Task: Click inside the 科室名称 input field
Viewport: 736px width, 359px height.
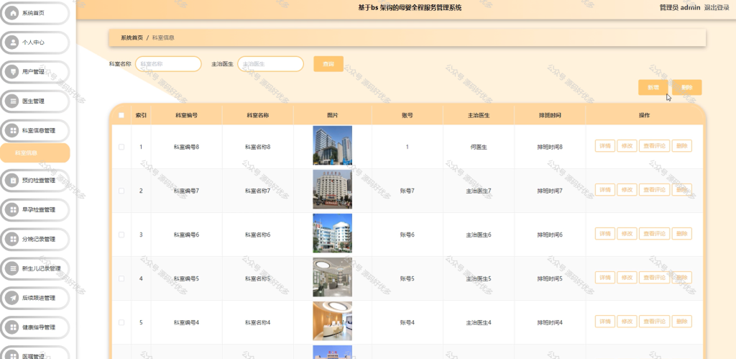Action: pyautogui.click(x=168, y=64)
